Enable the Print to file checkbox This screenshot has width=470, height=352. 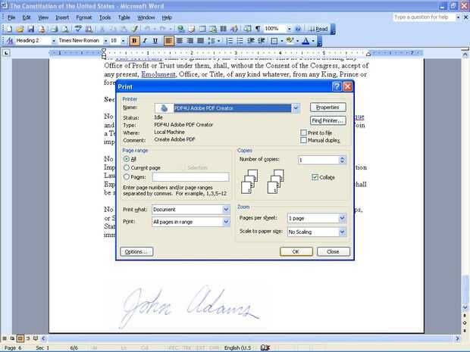click(x=303, y=132)
